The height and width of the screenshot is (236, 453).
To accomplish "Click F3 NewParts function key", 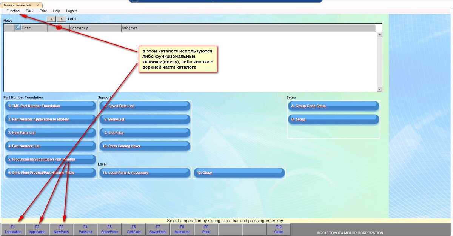I will [x=61, y=229].
